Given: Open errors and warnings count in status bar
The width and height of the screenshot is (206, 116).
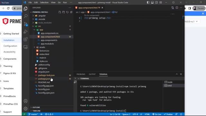Looking at the screenshot, I should [x=49, y=114].
